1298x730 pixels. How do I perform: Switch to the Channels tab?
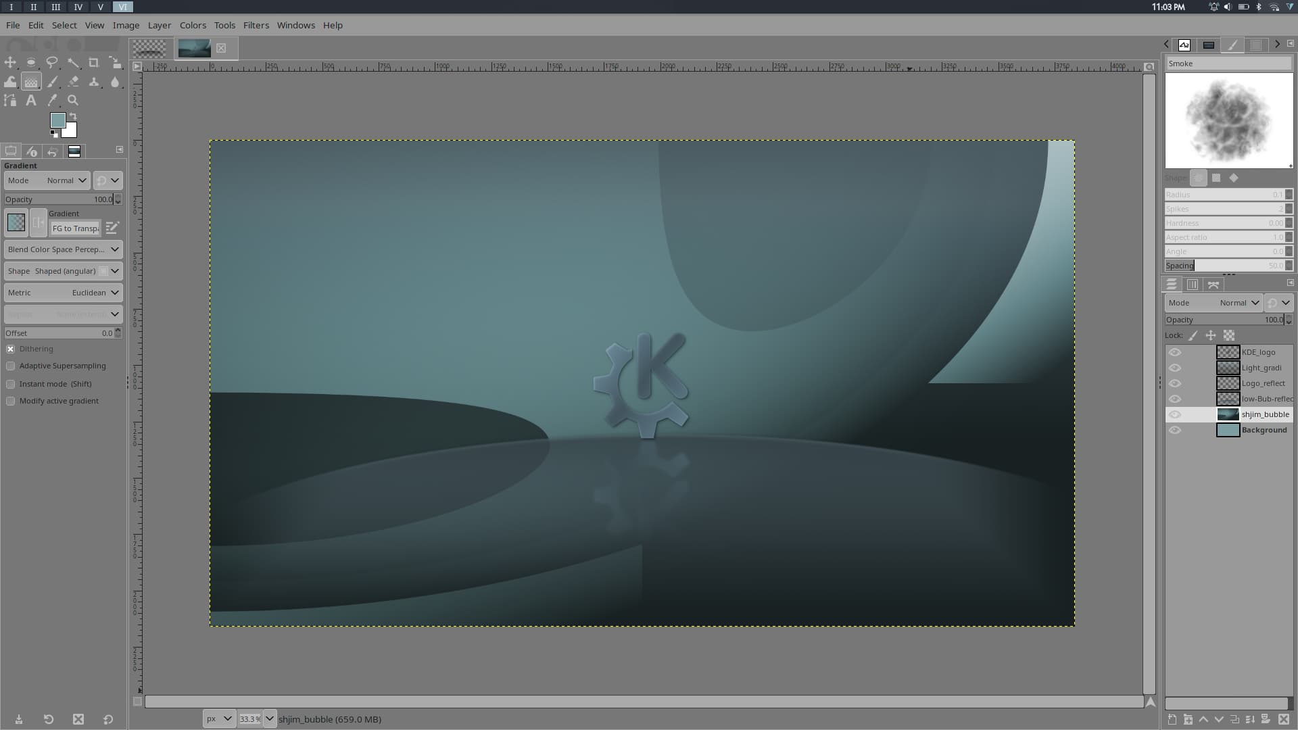1193,285
